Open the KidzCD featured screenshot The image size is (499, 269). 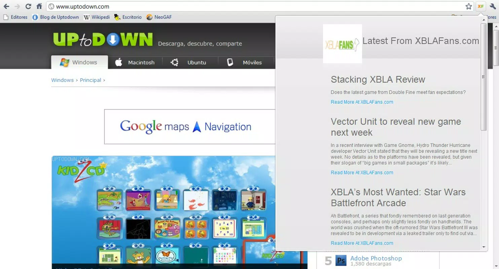[x=164, y=212]
